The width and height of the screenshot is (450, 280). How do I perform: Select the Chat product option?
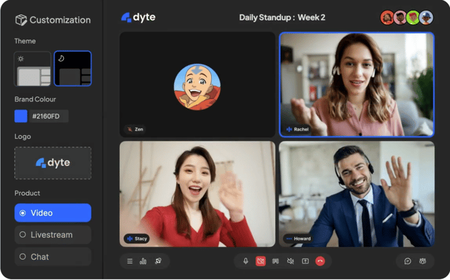pos(53,257)
